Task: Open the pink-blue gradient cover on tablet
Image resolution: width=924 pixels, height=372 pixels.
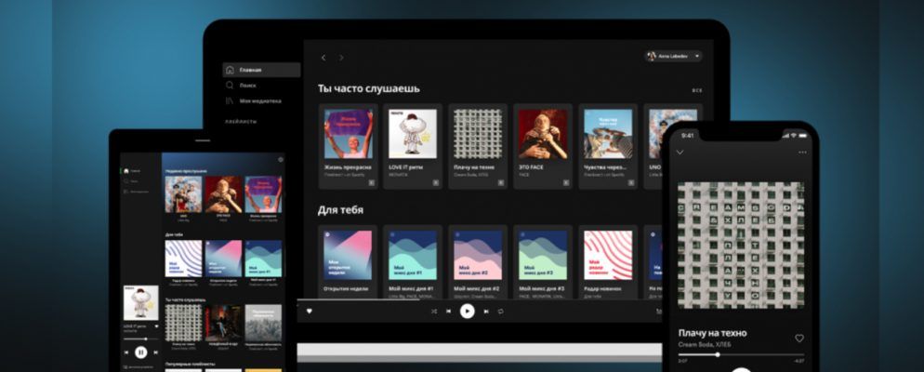Action: click(224, 259)
